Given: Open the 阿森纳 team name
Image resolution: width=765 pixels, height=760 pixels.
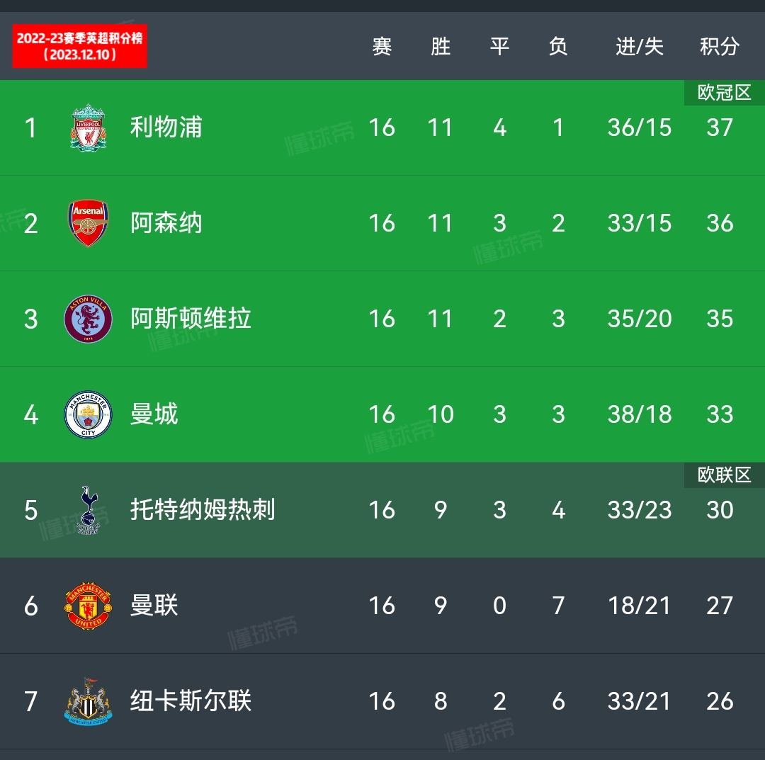Looking at the screenshot, I should pyautogui.click(x=166, y=223).
